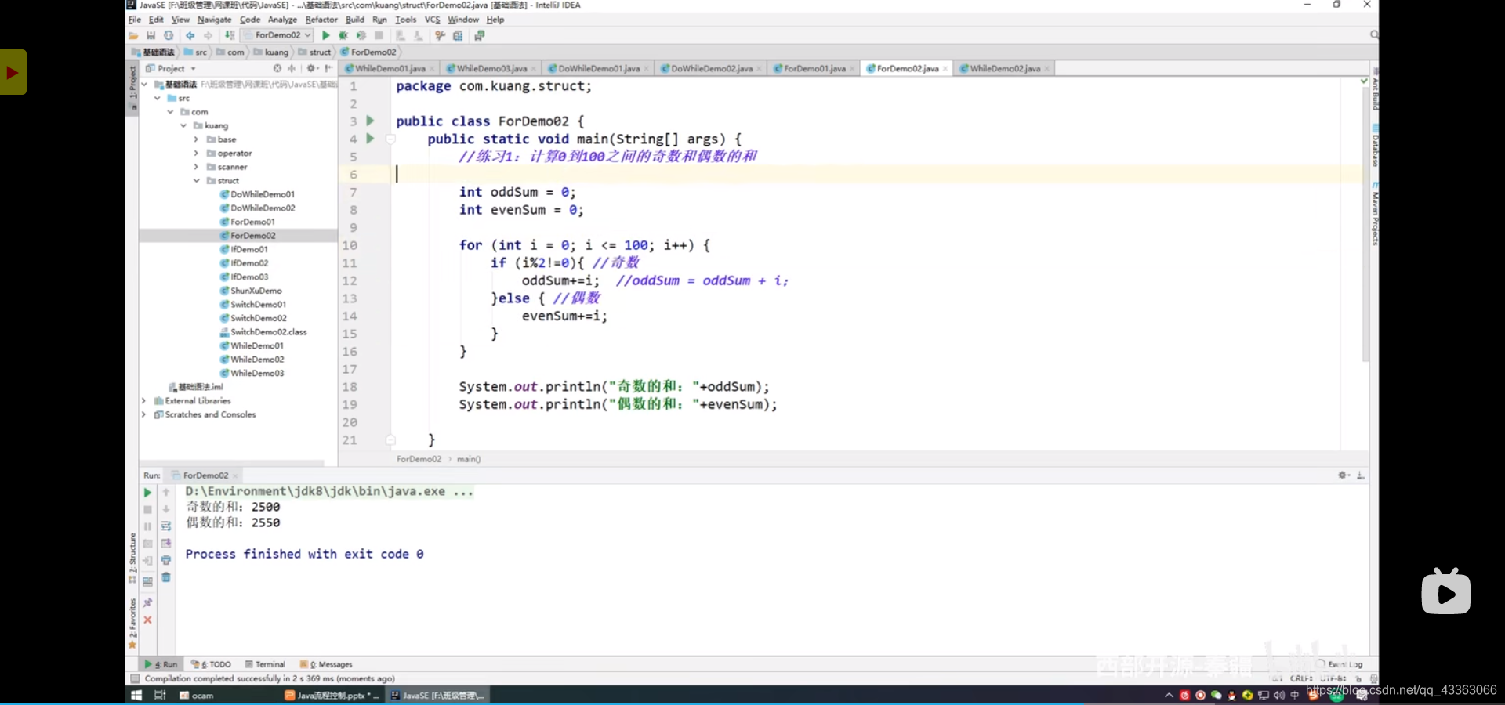Open the VCS menu

click(433, 20)
